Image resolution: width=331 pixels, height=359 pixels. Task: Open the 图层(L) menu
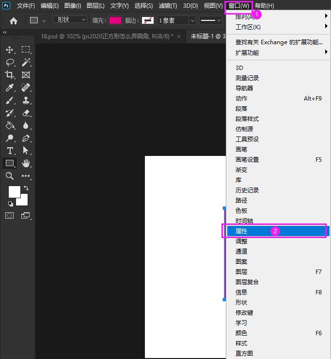coord(95,5)
